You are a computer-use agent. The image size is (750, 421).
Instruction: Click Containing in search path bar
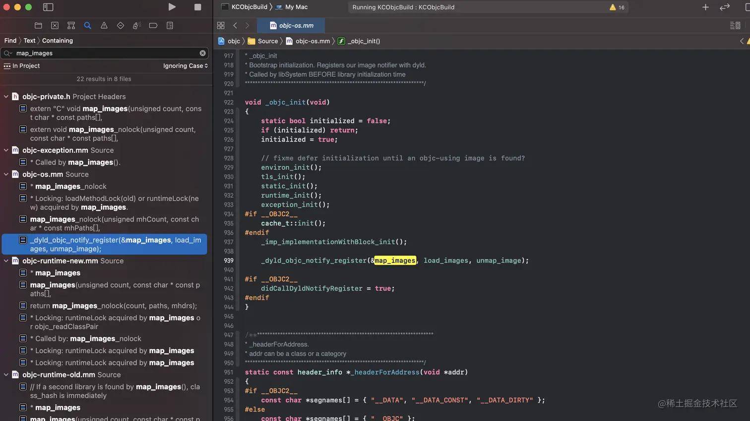coord(58,41)
